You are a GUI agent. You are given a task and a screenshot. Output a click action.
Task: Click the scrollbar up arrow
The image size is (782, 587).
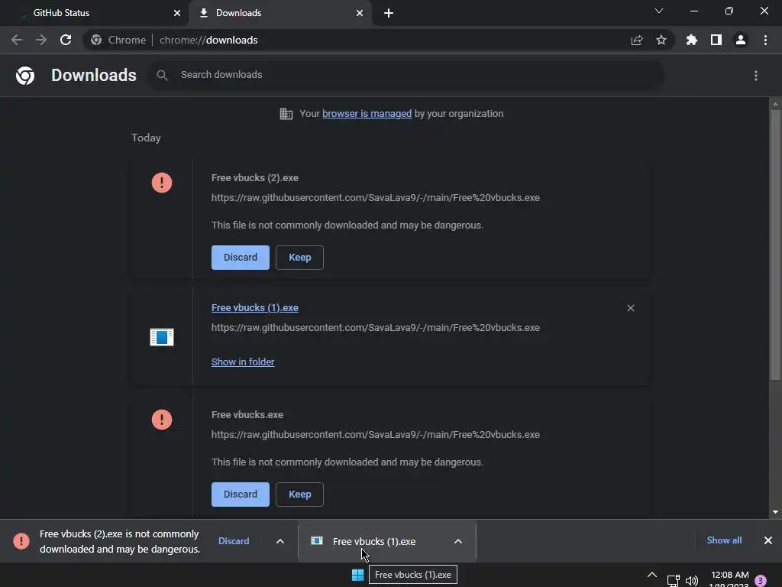click(775, 104)
